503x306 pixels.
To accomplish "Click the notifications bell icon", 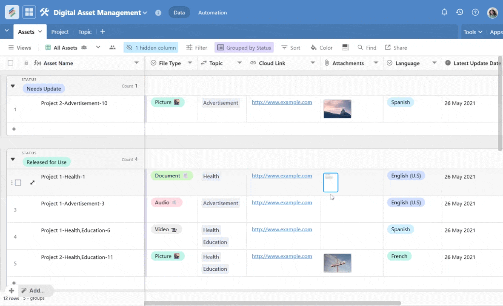I will [x=444, y=12].
